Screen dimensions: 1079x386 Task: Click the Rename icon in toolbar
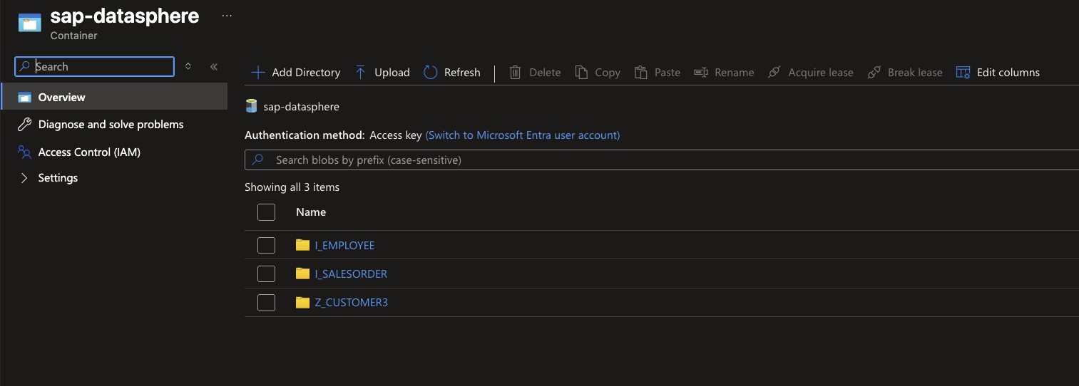click(x=701, y=73)
